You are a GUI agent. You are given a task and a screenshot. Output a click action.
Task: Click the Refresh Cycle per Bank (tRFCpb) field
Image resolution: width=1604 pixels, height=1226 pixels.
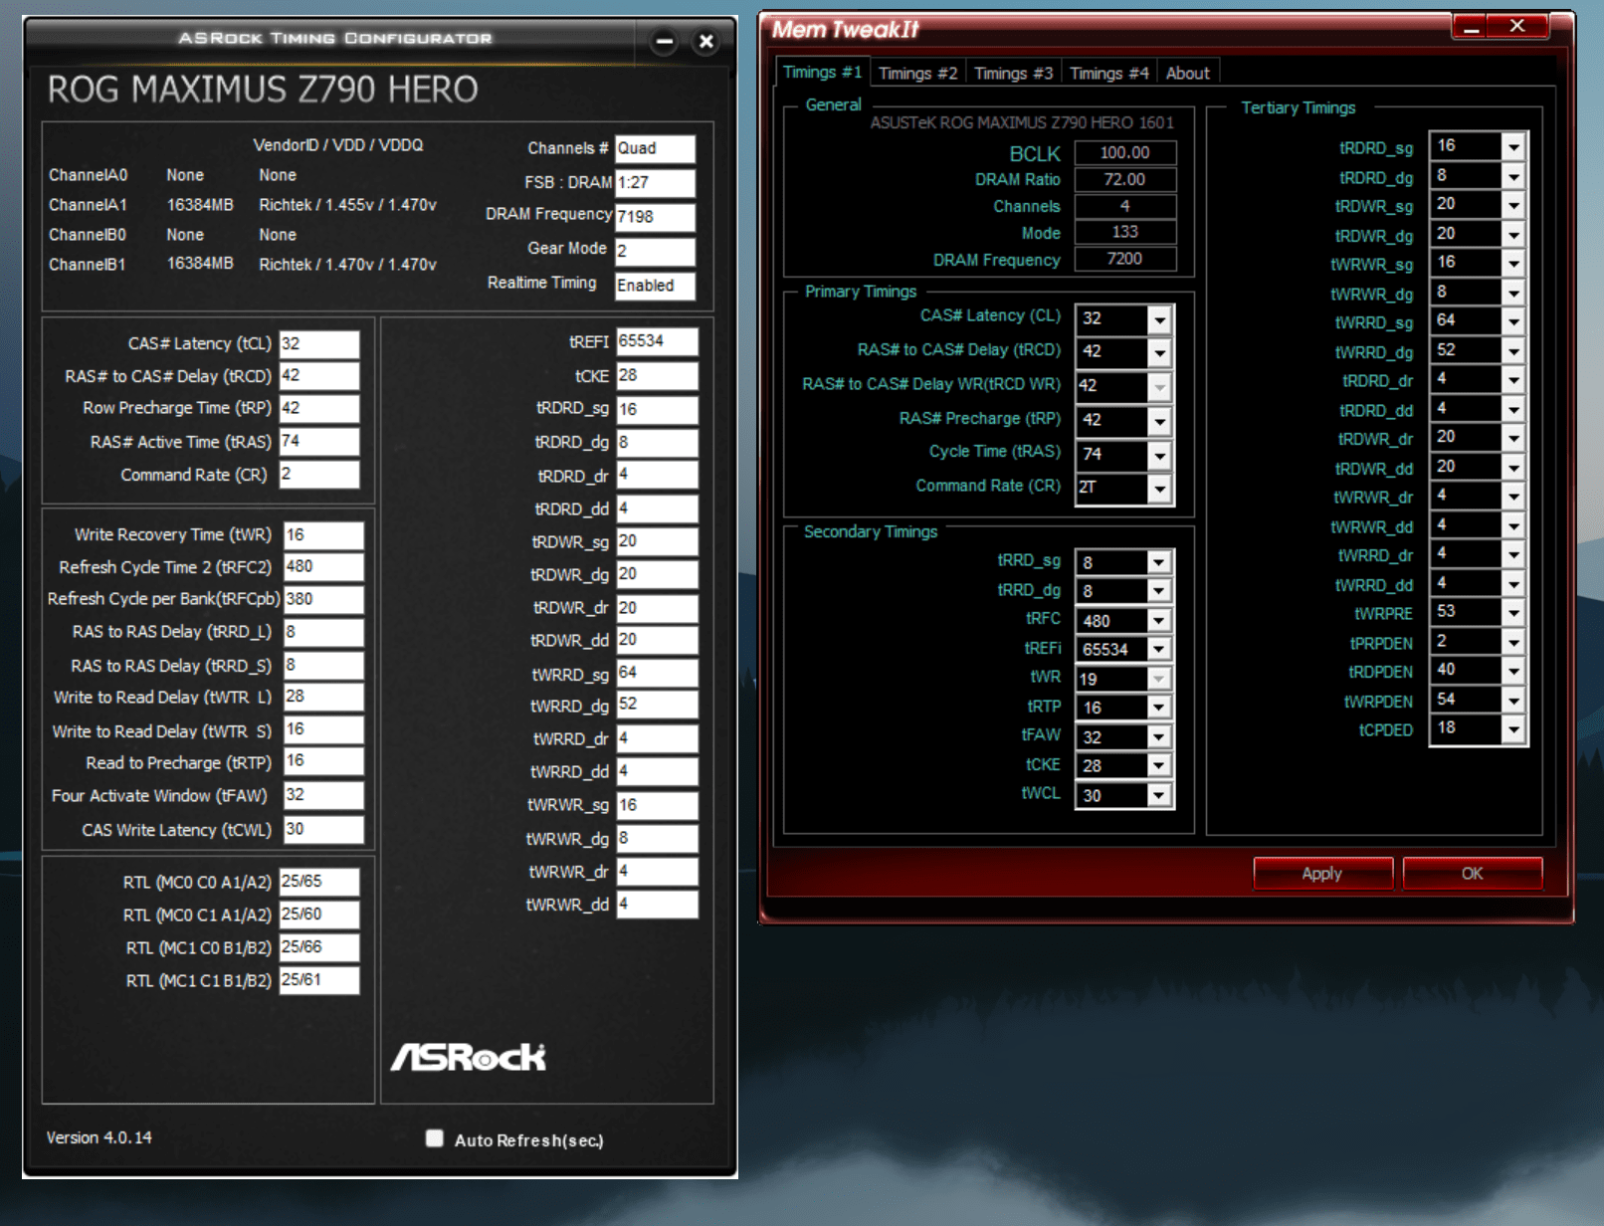pos(323,599)
